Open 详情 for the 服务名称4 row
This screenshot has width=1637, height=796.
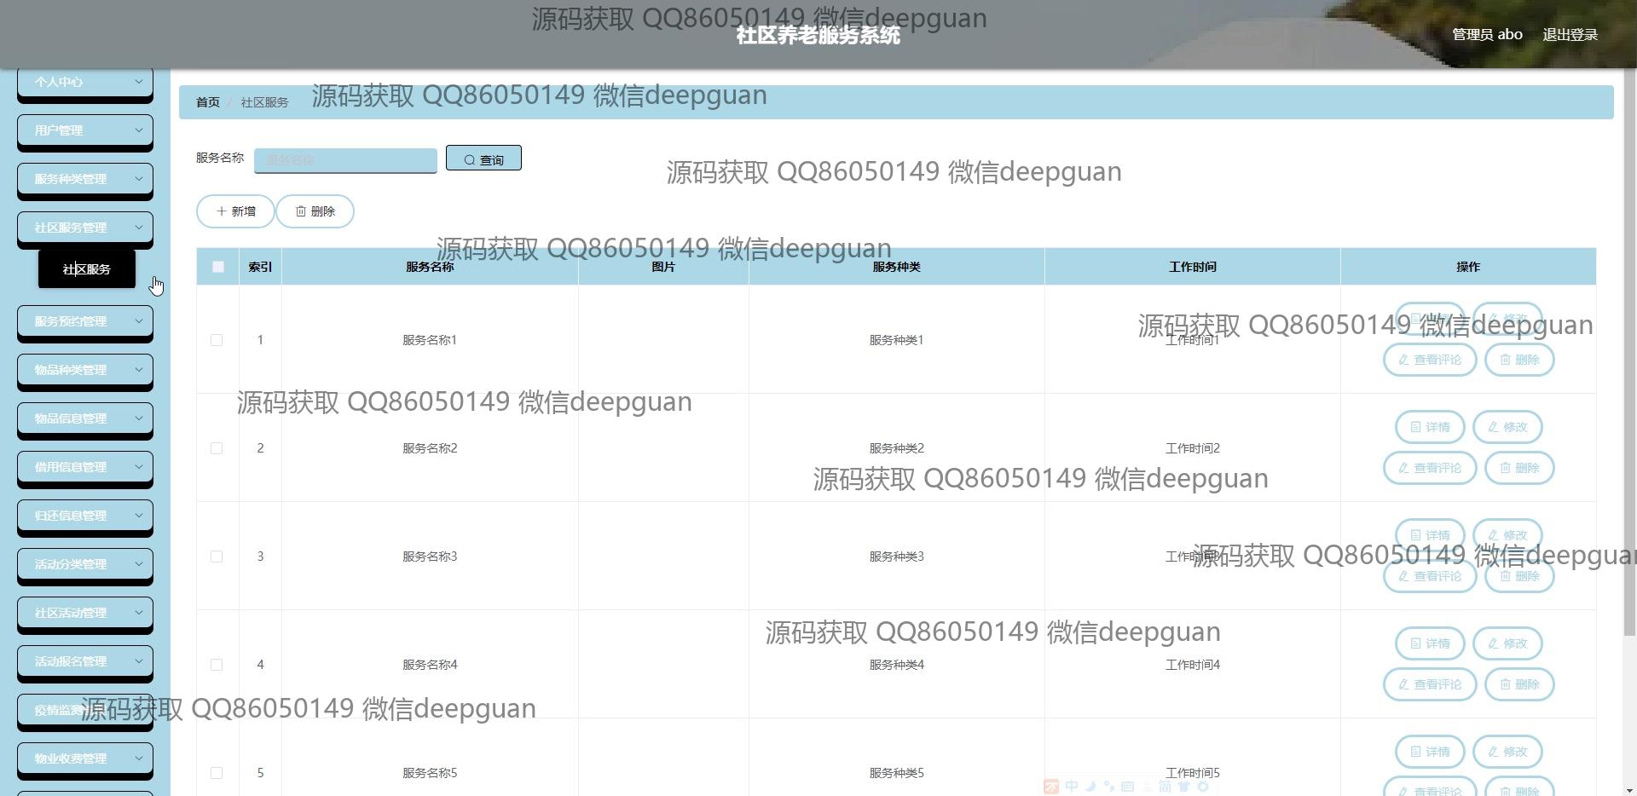coord(1430,643)
